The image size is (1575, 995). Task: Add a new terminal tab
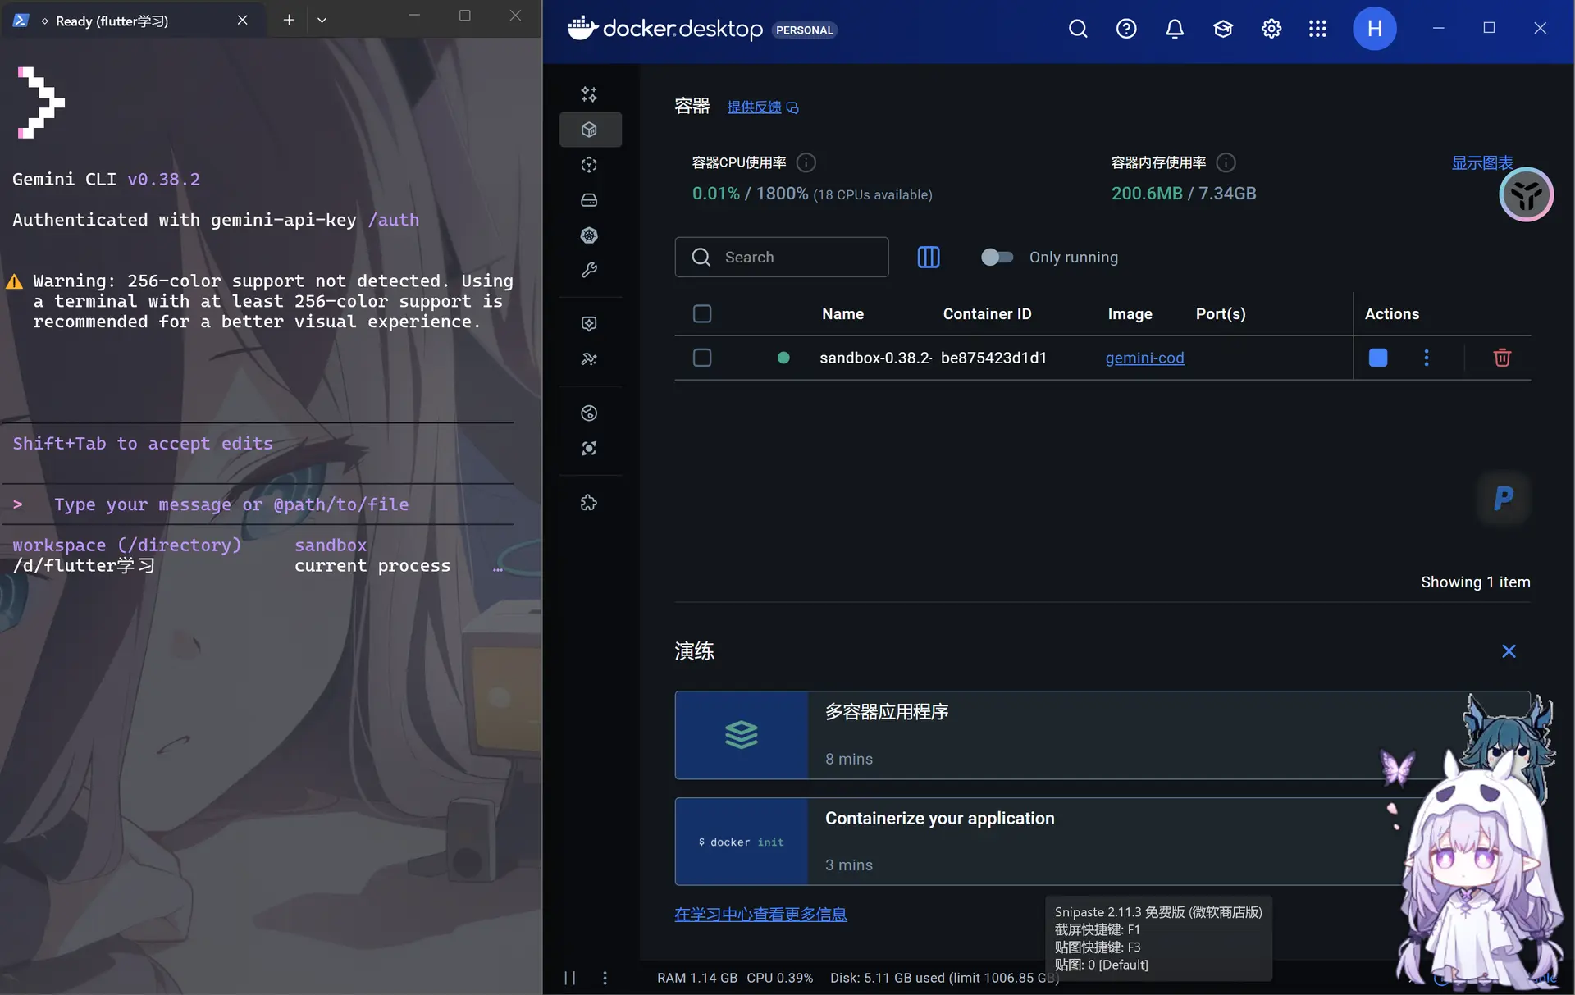click(x=289, y=20)
